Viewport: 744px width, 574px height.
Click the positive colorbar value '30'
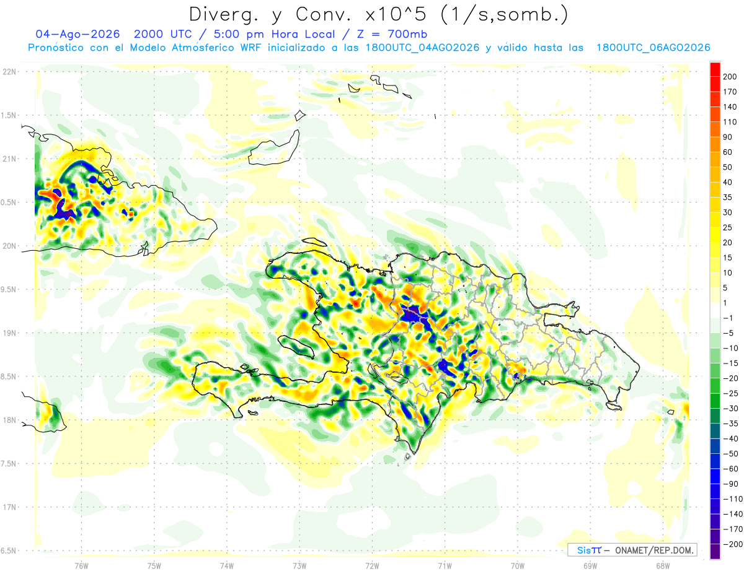click(728, 212)
